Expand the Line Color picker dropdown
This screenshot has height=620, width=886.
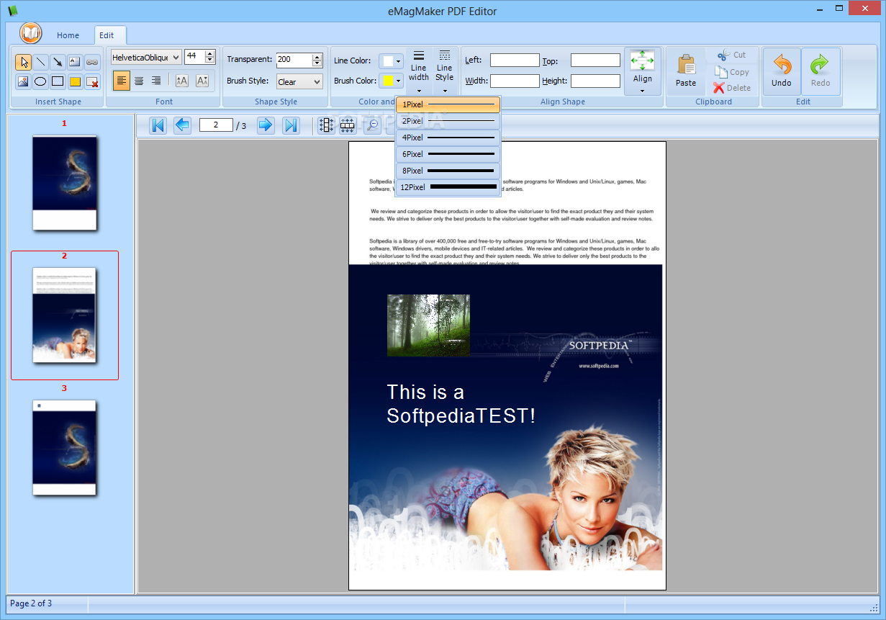(399, 61)
